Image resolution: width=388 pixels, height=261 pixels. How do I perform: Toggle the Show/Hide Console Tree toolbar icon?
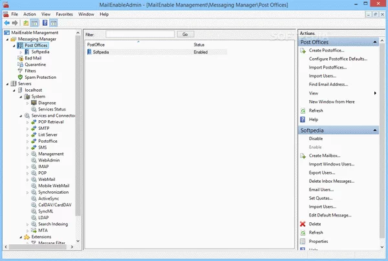coord(35,23)
